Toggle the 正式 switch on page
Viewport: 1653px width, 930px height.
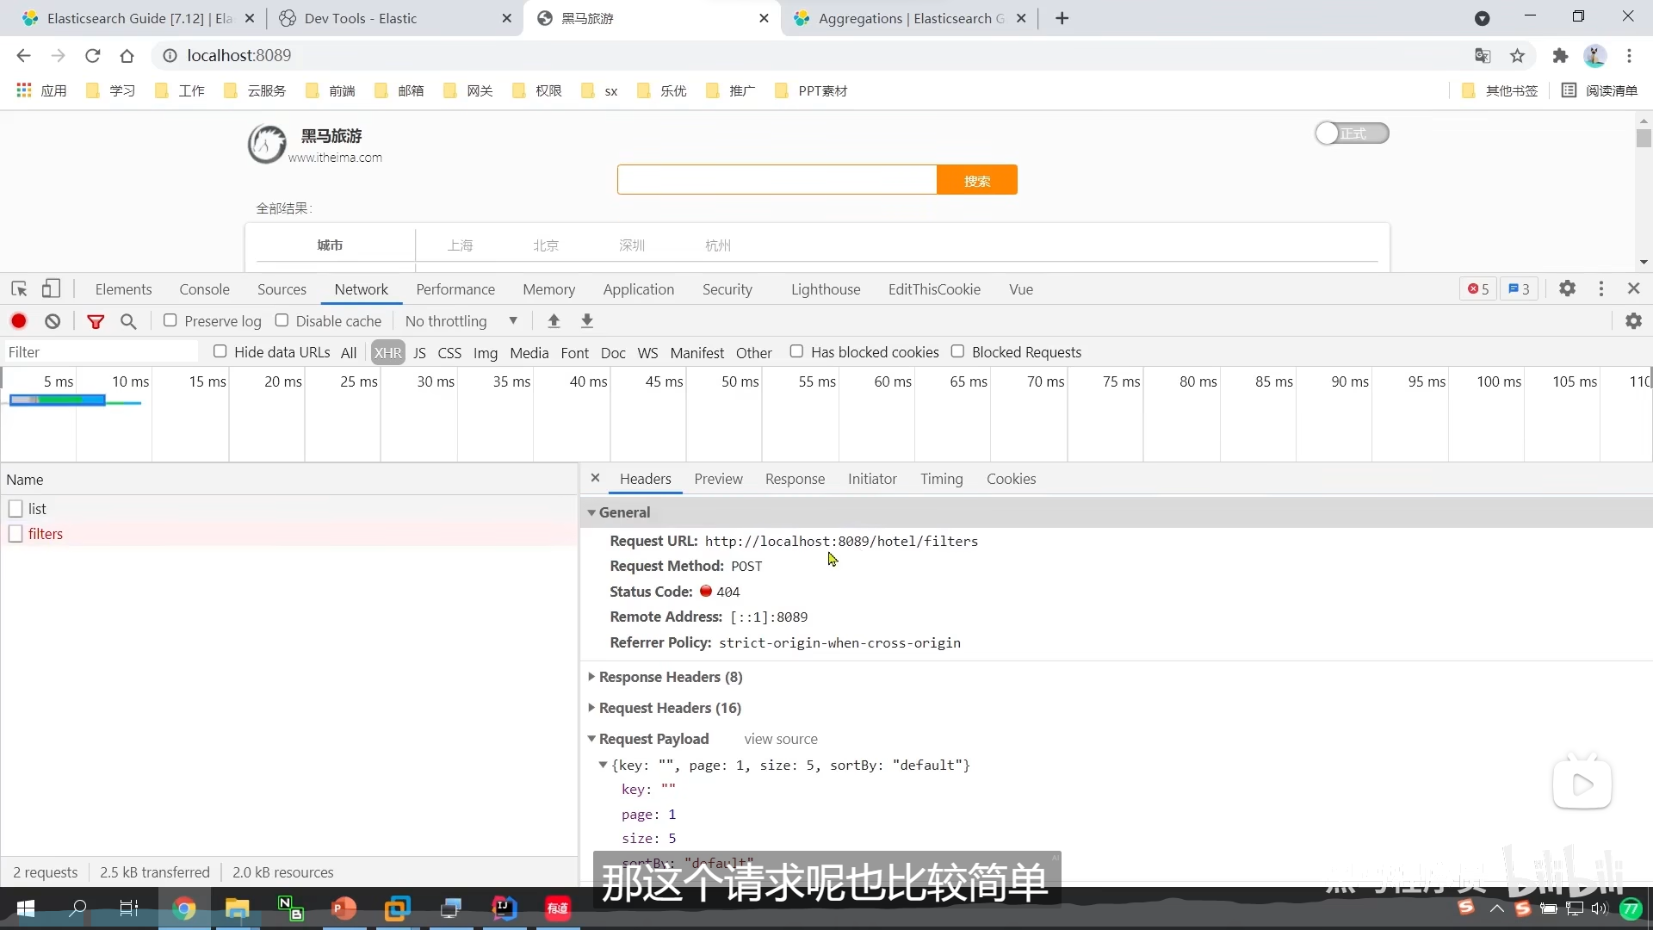coord(1351,133)
